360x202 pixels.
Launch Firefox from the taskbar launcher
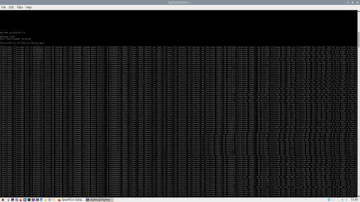click(x=21, y=200)
